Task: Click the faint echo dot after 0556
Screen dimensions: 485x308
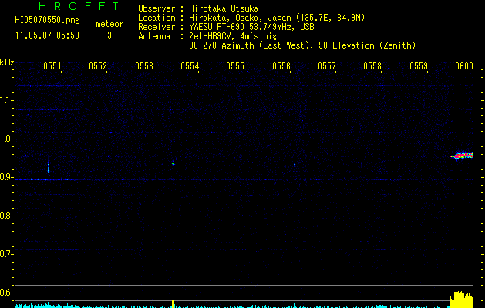Action: click(294, 165)
